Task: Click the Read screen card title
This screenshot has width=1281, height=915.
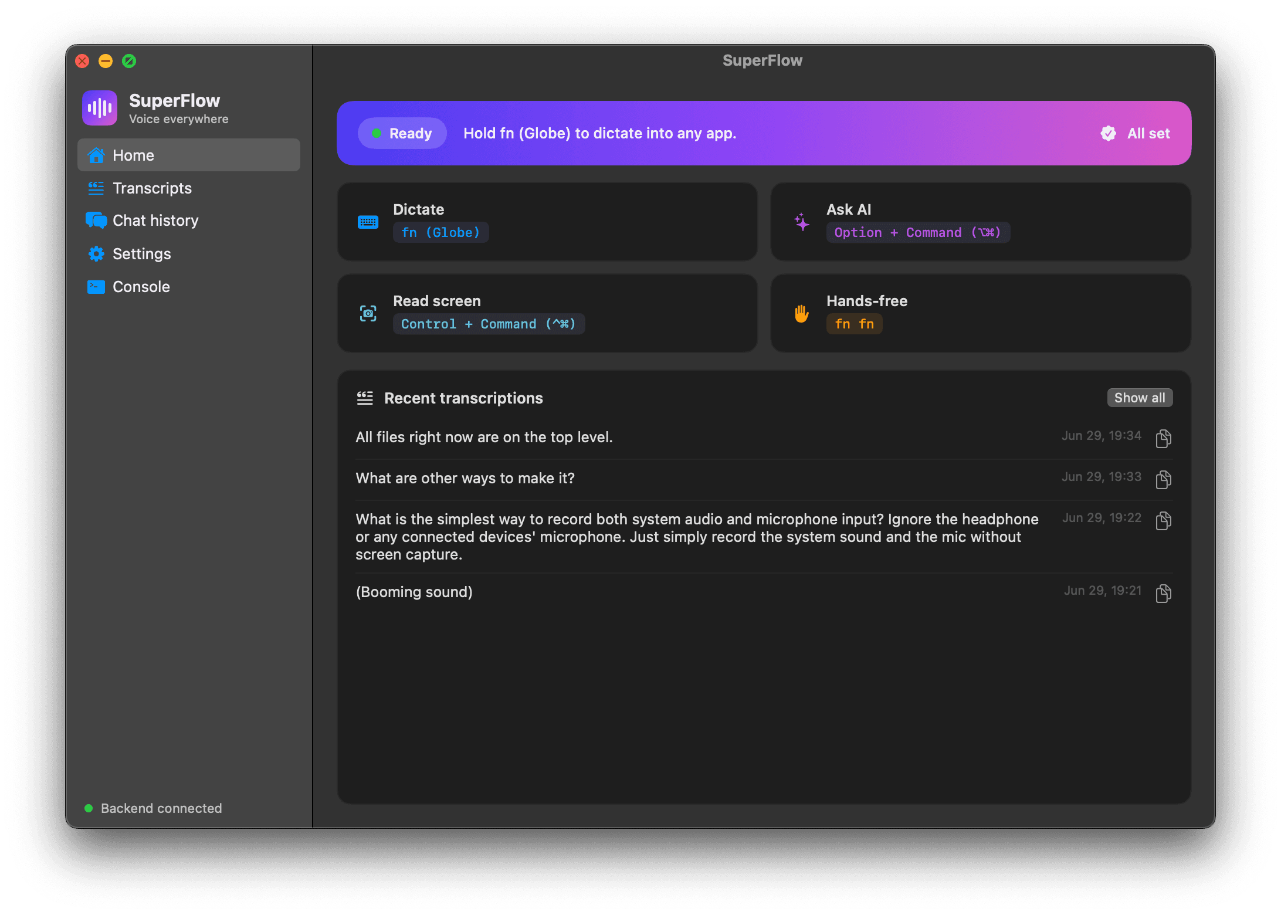Action: pyautogui.click(x=436, y=301)
